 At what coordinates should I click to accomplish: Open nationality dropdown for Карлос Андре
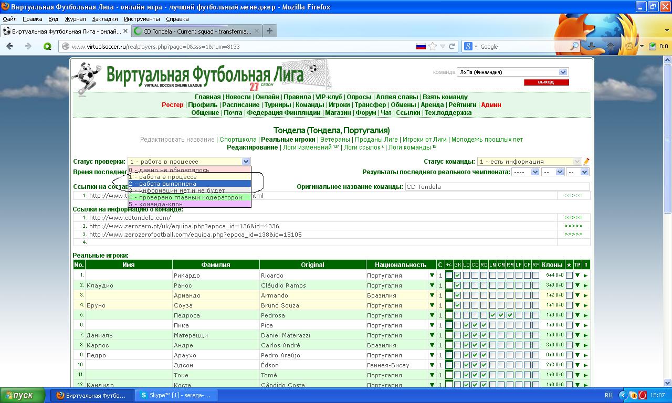tap(432, 345)
